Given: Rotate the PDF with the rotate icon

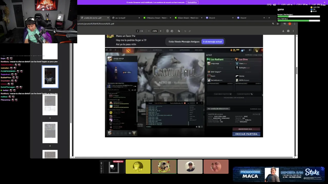Looking at the screenshot, I should tap(172, 31).
